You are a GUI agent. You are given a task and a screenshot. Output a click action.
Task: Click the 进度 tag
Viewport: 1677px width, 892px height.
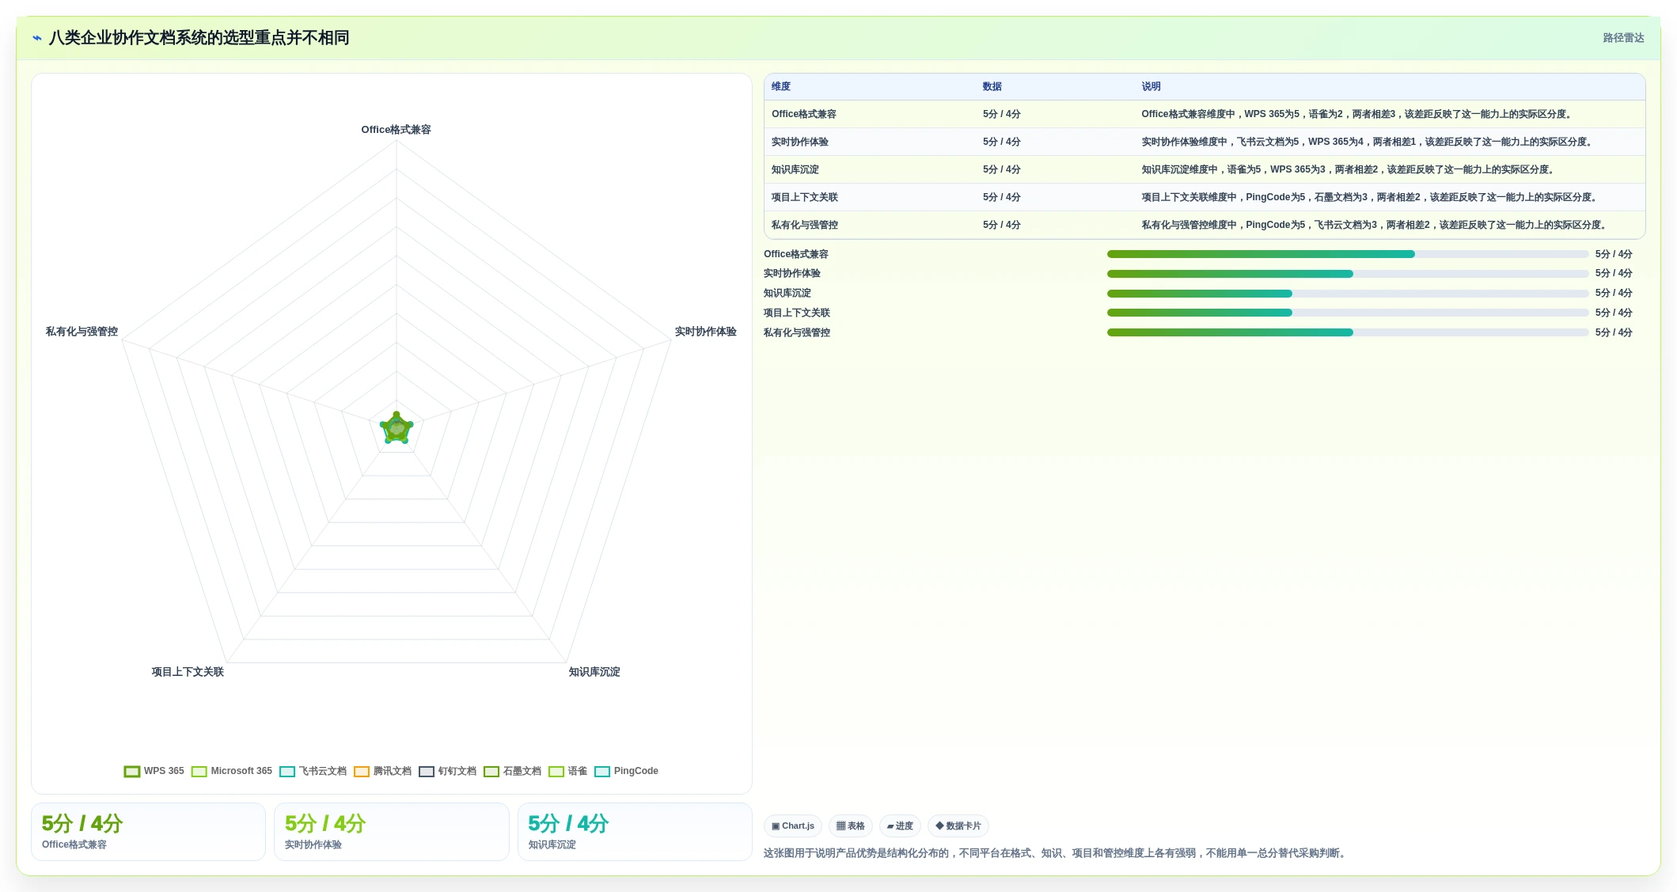[900, 826]
